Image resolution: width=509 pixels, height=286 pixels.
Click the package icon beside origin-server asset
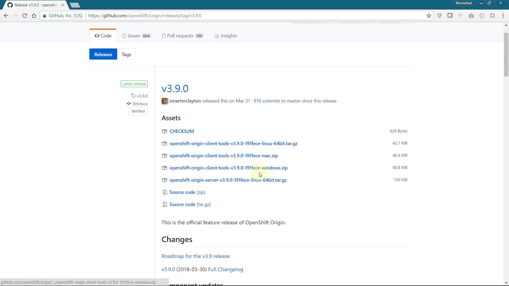click(164, 180)
